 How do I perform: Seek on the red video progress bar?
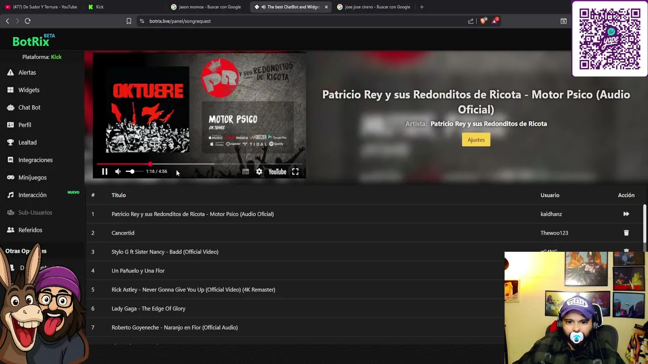pos(199,164)
